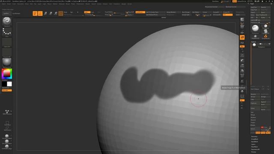Viewport: 274px width, 154px height.
Task: Open the Dots stroke type picker
Action: 7,32
